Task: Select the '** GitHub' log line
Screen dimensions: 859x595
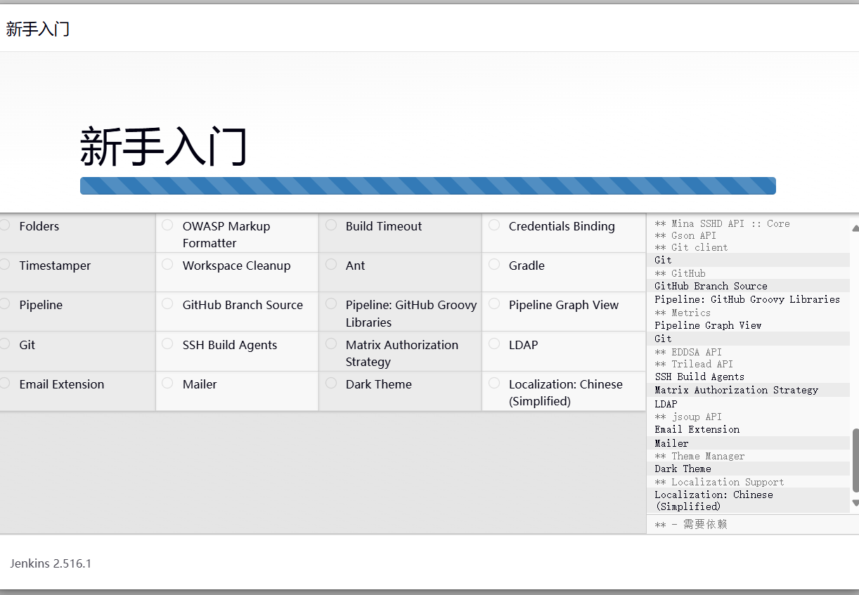Action: click(x=680, y=273)
